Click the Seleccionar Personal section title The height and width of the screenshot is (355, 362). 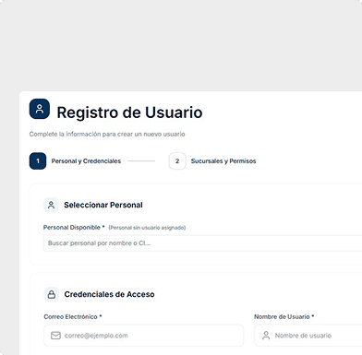coord(103,205)
